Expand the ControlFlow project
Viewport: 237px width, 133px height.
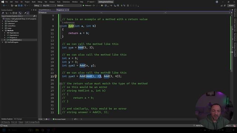tap(3, 26)
